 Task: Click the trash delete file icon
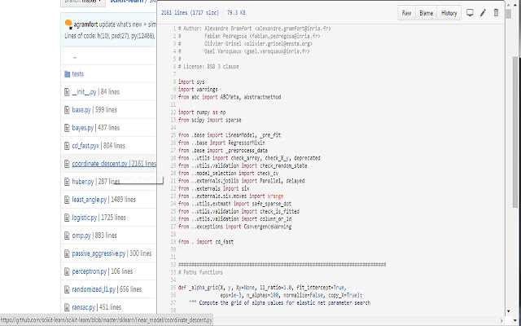tap(496, 13)
